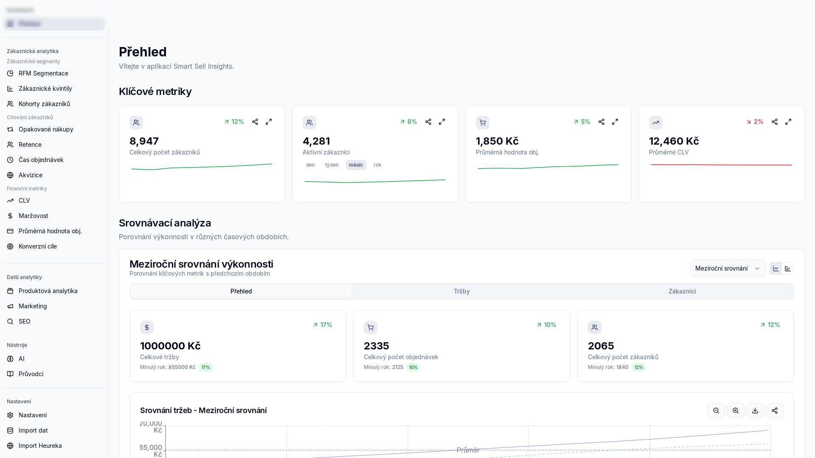
Task: Navigate to Konverzní cíle
Action: tap(38, 246)
